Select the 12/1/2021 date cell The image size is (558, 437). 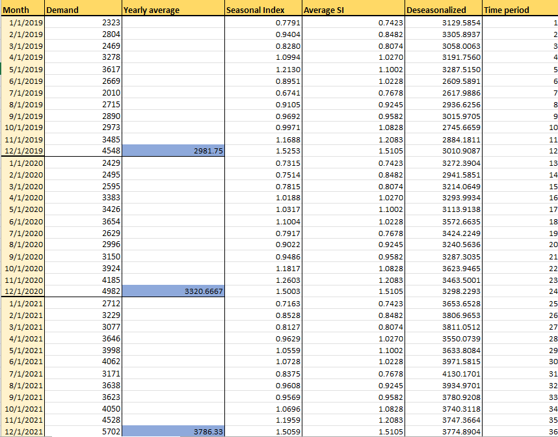click(x=23, y=430)
